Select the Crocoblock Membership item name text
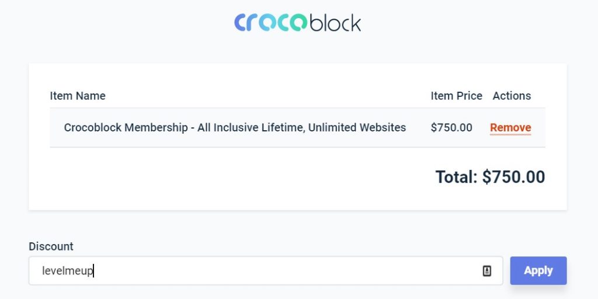The image size is (598, 299). click(235, 127)
